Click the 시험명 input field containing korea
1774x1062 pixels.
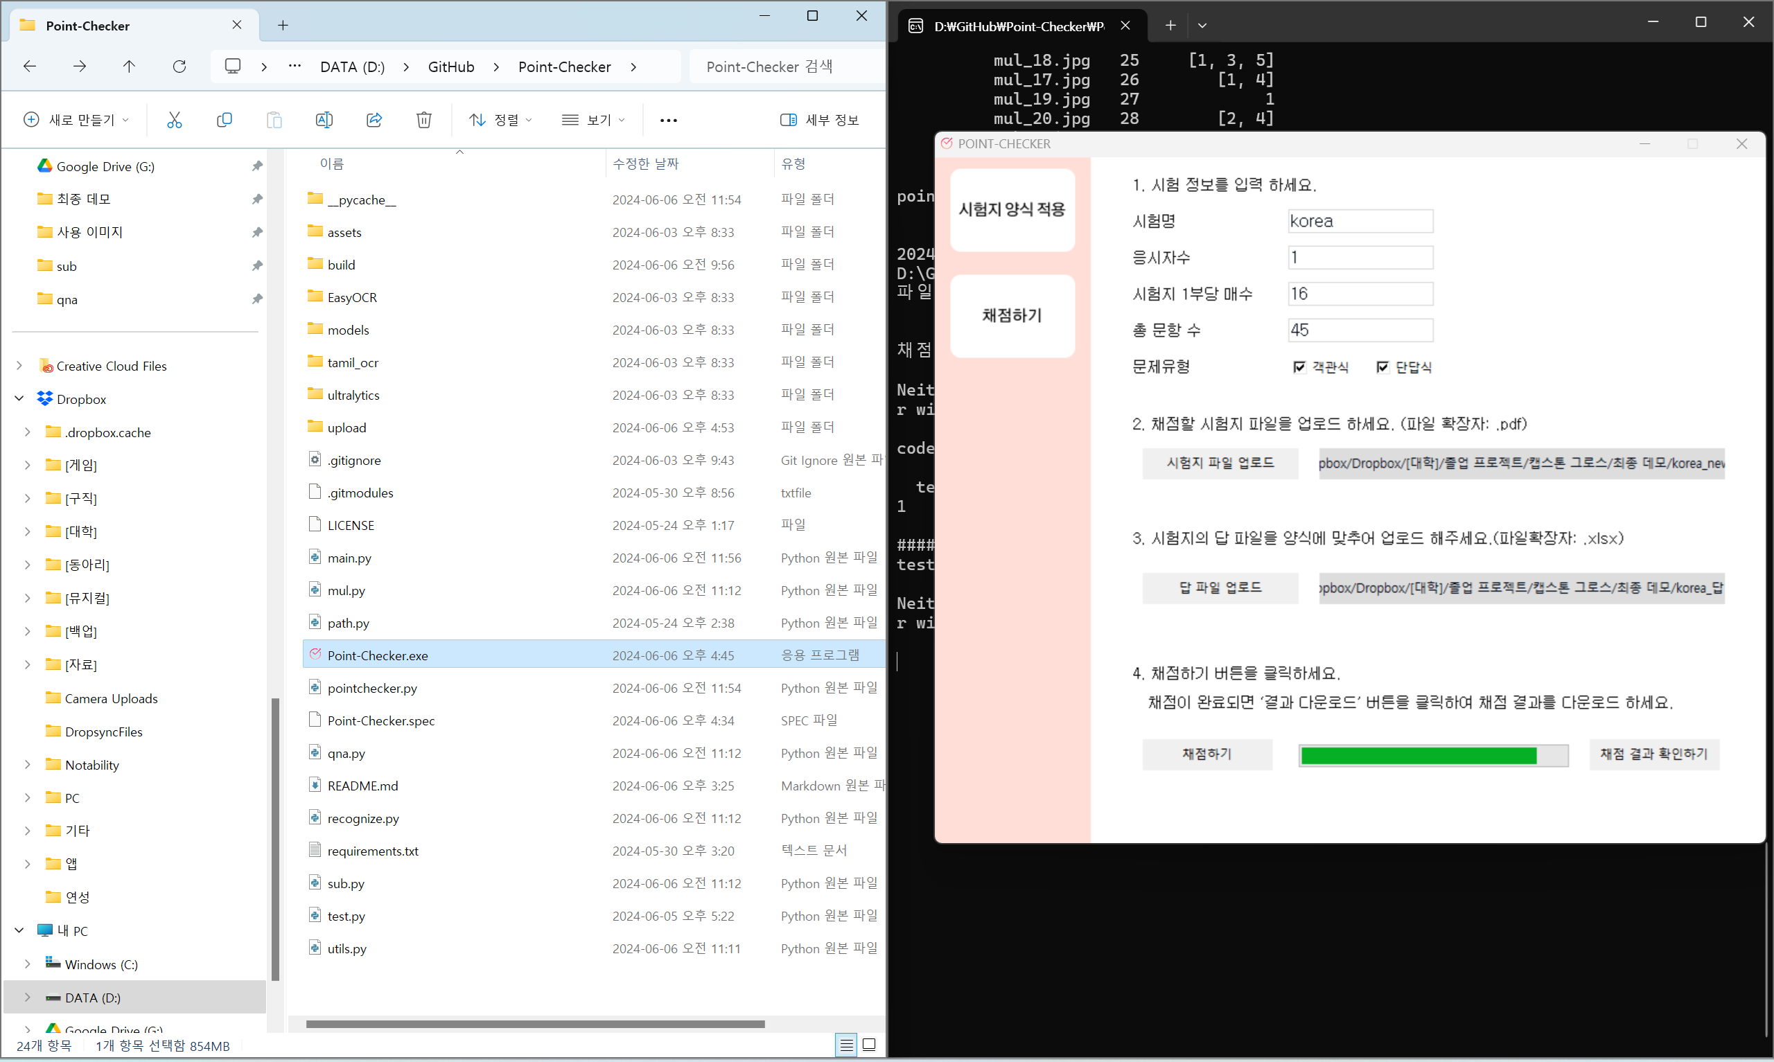pos(1360,221)
